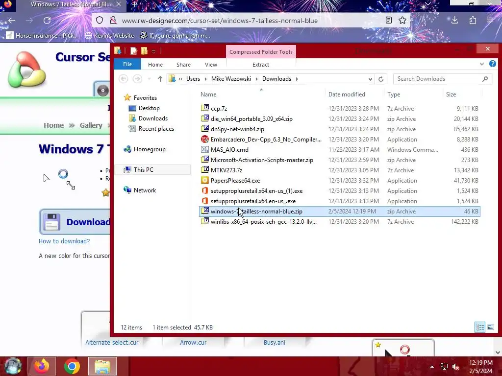
Task: Select Microsoft-Activation-Scripts-master.zip file
Action: tap(262, 160)
